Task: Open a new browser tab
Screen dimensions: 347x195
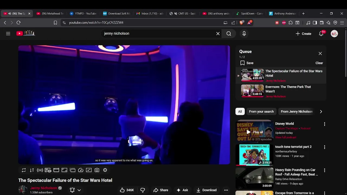Action: tap(303, 14)
